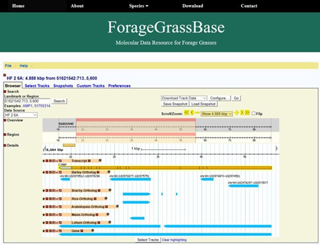
Task: Open help icon beside Transcript track name
Action: pyautogui.click(x=89, y=161)
